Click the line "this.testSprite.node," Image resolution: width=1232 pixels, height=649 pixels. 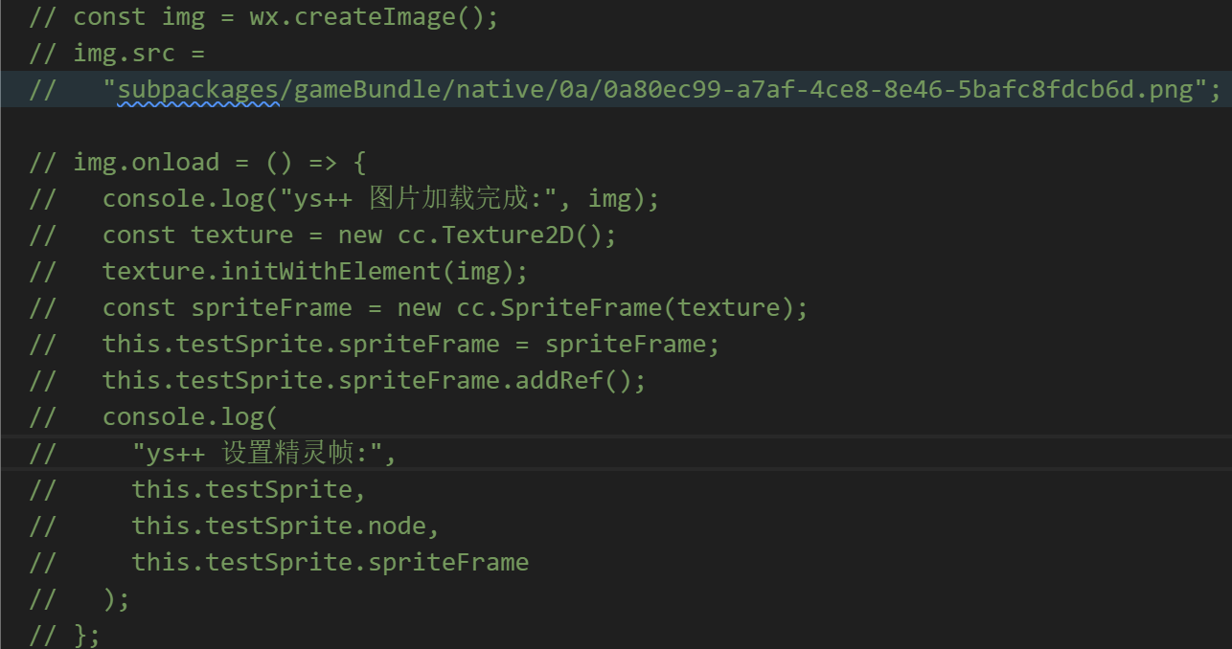coord(235,526)
